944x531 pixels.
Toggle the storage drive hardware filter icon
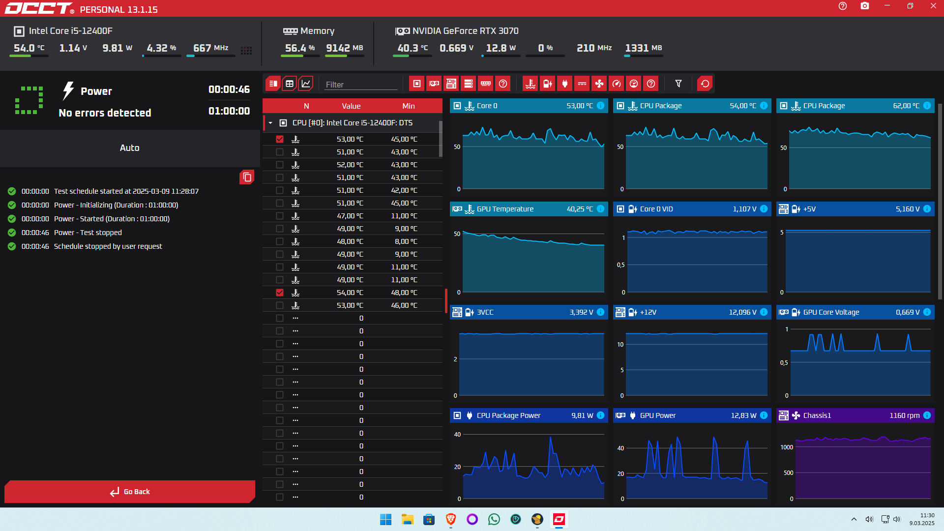469,84
